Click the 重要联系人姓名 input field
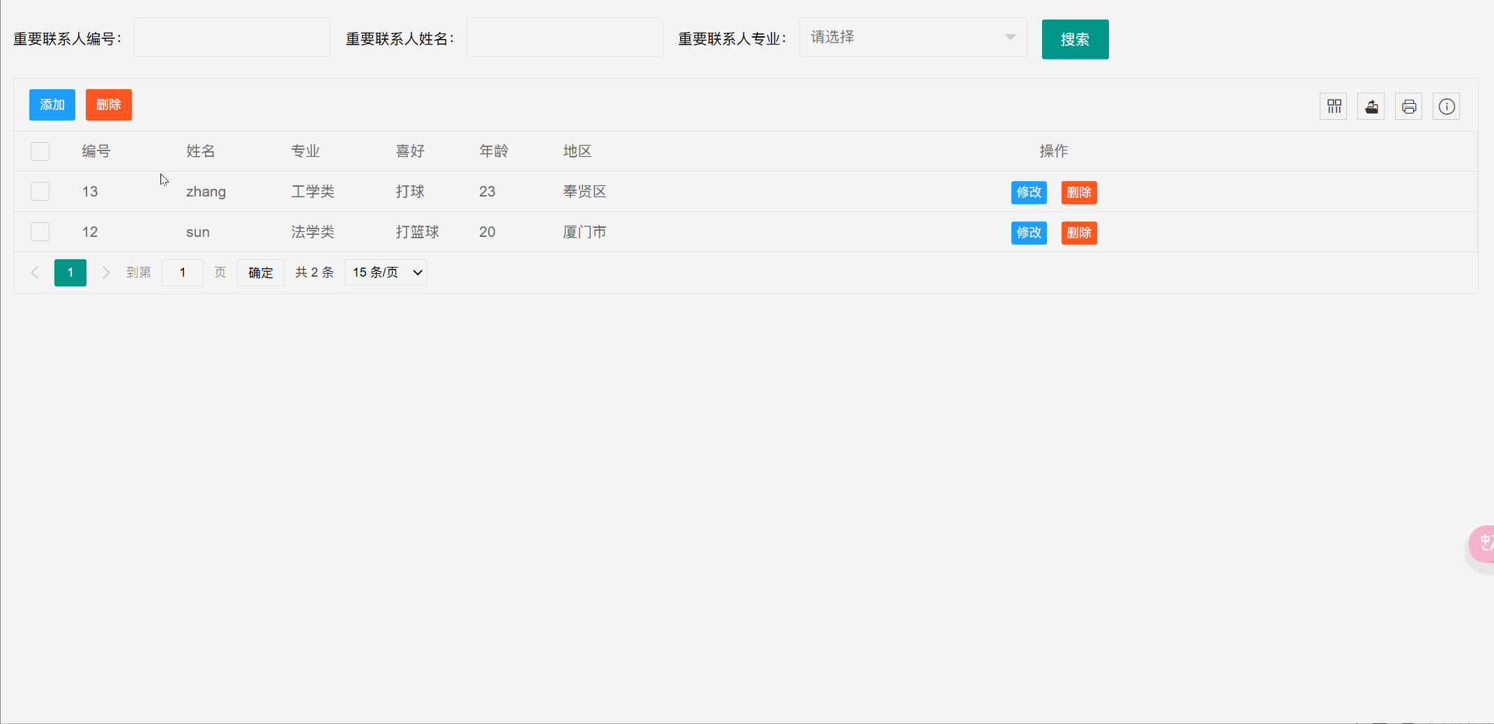Image resolution: width=1494 pixels, height=724 pixels. [x=564, y=37]
